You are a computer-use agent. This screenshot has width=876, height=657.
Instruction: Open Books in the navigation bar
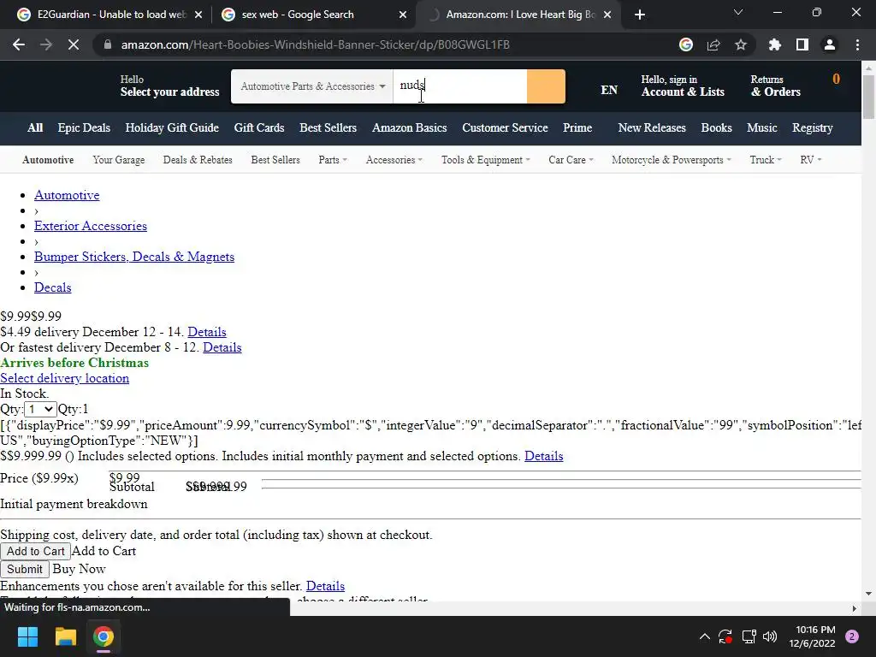(x=716, y=128)
